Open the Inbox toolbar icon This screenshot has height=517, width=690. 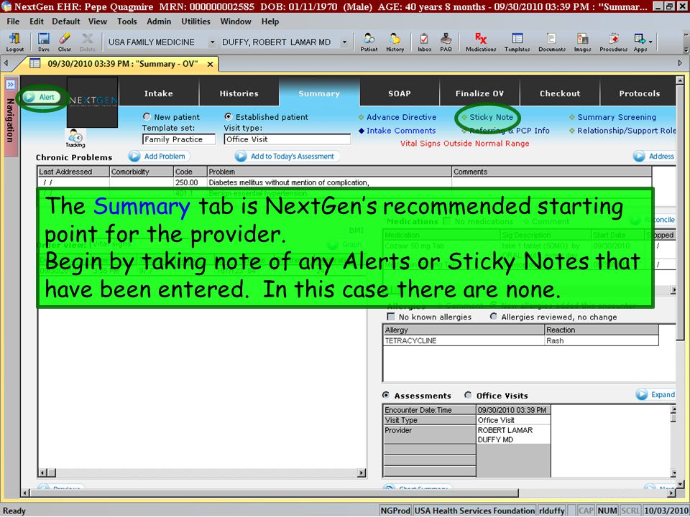click(424, 42)
